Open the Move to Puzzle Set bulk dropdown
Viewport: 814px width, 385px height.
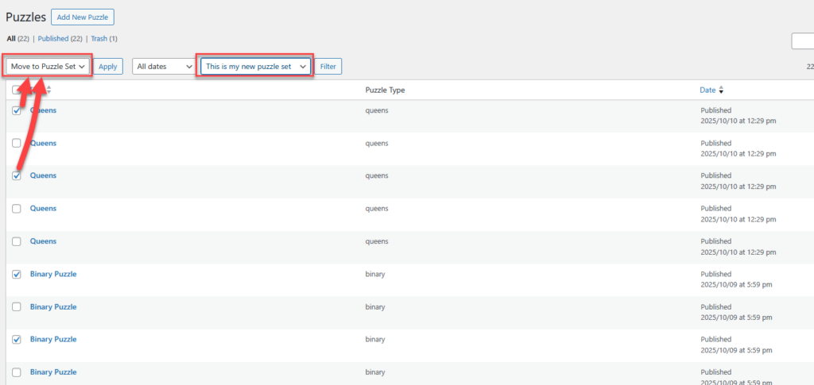[x=48, y=67]
